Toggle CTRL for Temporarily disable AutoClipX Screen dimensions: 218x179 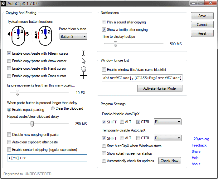click(x=138, y=138)
